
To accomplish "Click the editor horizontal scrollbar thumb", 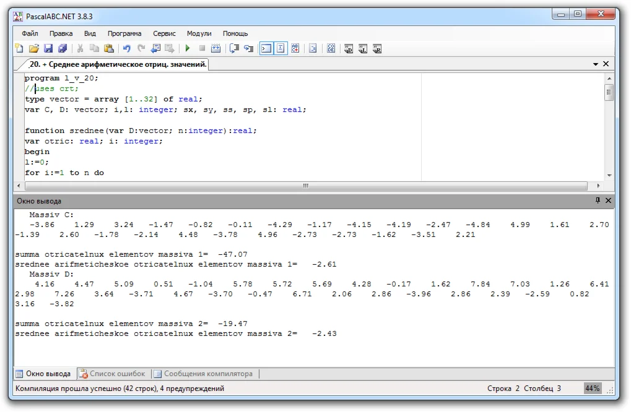I will tap(305, 186).
